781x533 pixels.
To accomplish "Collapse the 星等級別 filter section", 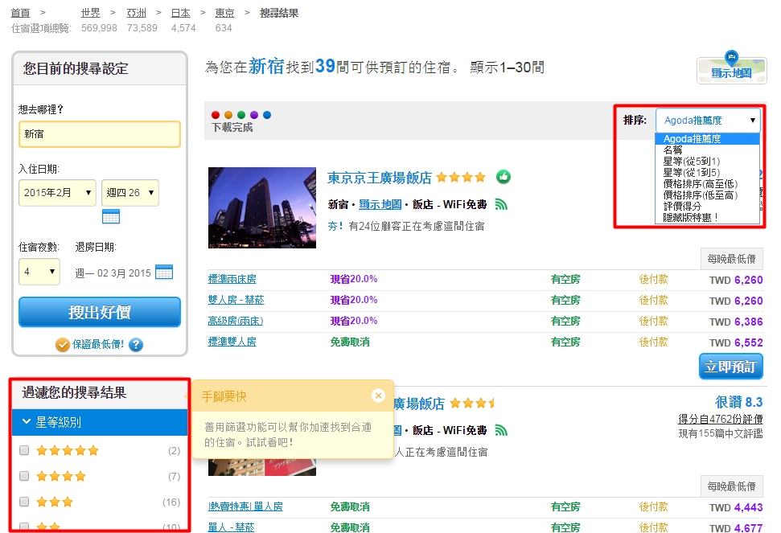I will 100,422.
